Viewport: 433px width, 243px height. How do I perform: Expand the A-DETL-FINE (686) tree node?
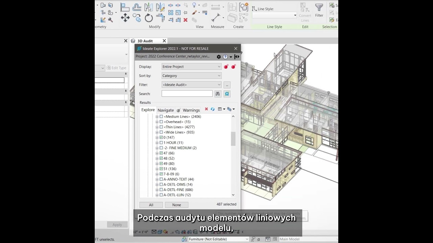click(157, 190)
